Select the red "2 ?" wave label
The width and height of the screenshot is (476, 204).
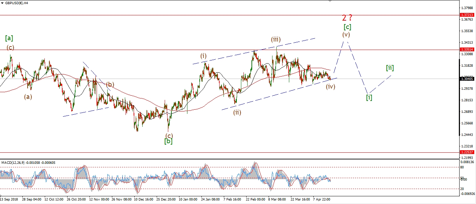[347, 17]
